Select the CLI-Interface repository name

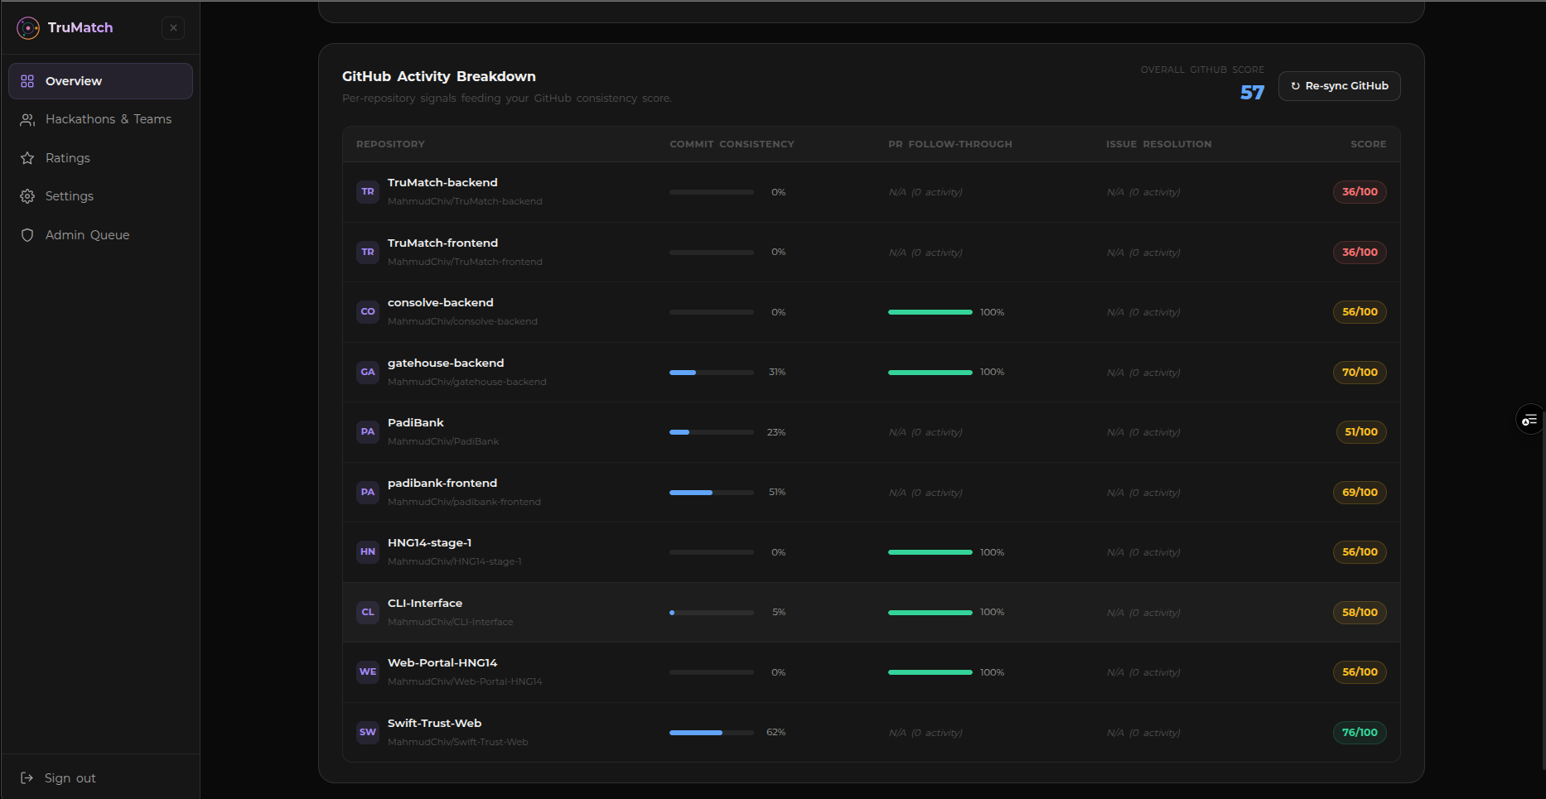425,604
